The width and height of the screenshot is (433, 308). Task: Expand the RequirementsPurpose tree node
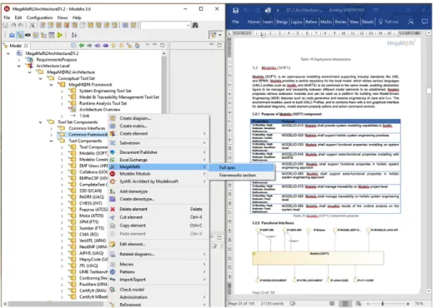pos(19,60)
